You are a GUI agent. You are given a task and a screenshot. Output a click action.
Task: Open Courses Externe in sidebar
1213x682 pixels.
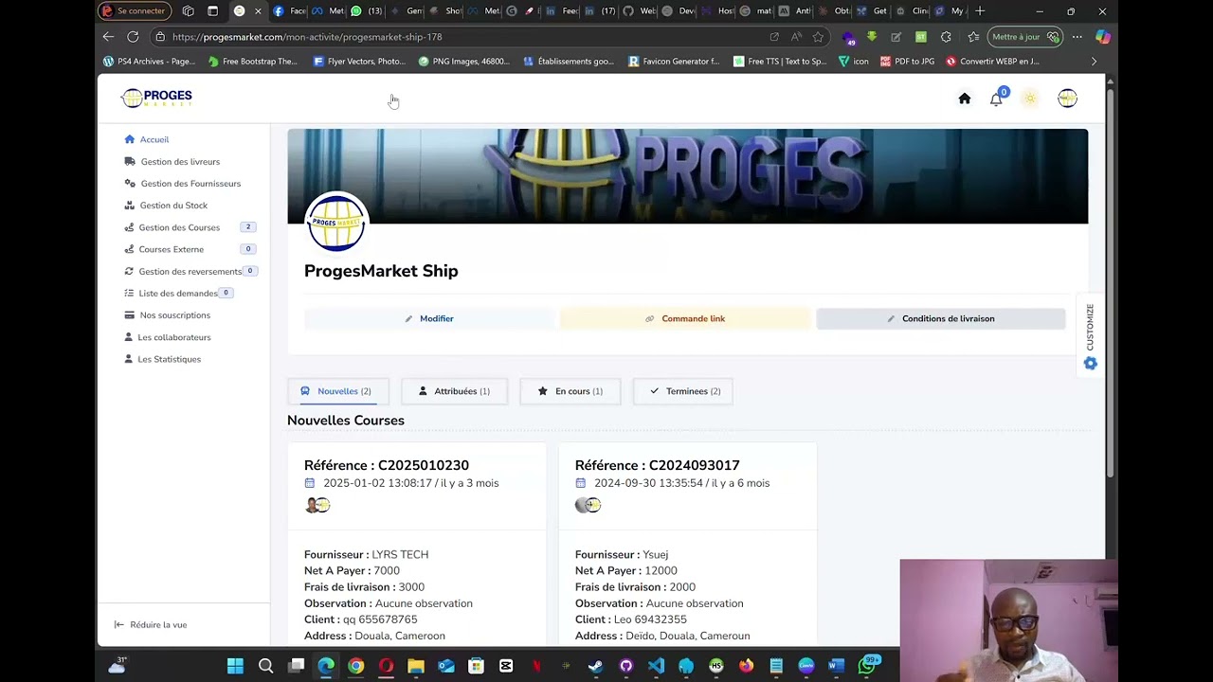(164, 249)
